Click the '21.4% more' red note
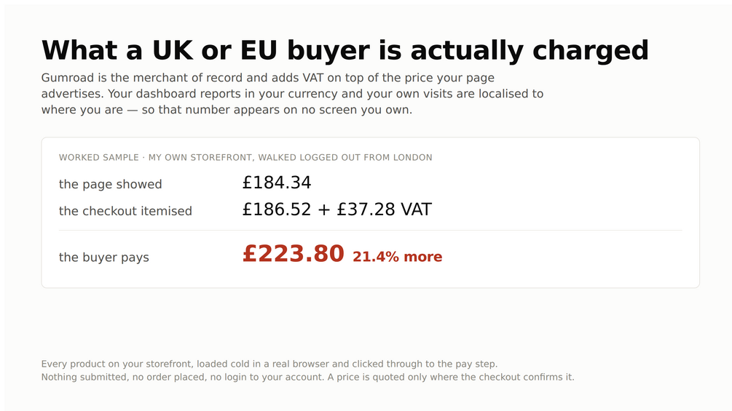The width and height of the screenshot is (732, 411). [x=397, y=257]
